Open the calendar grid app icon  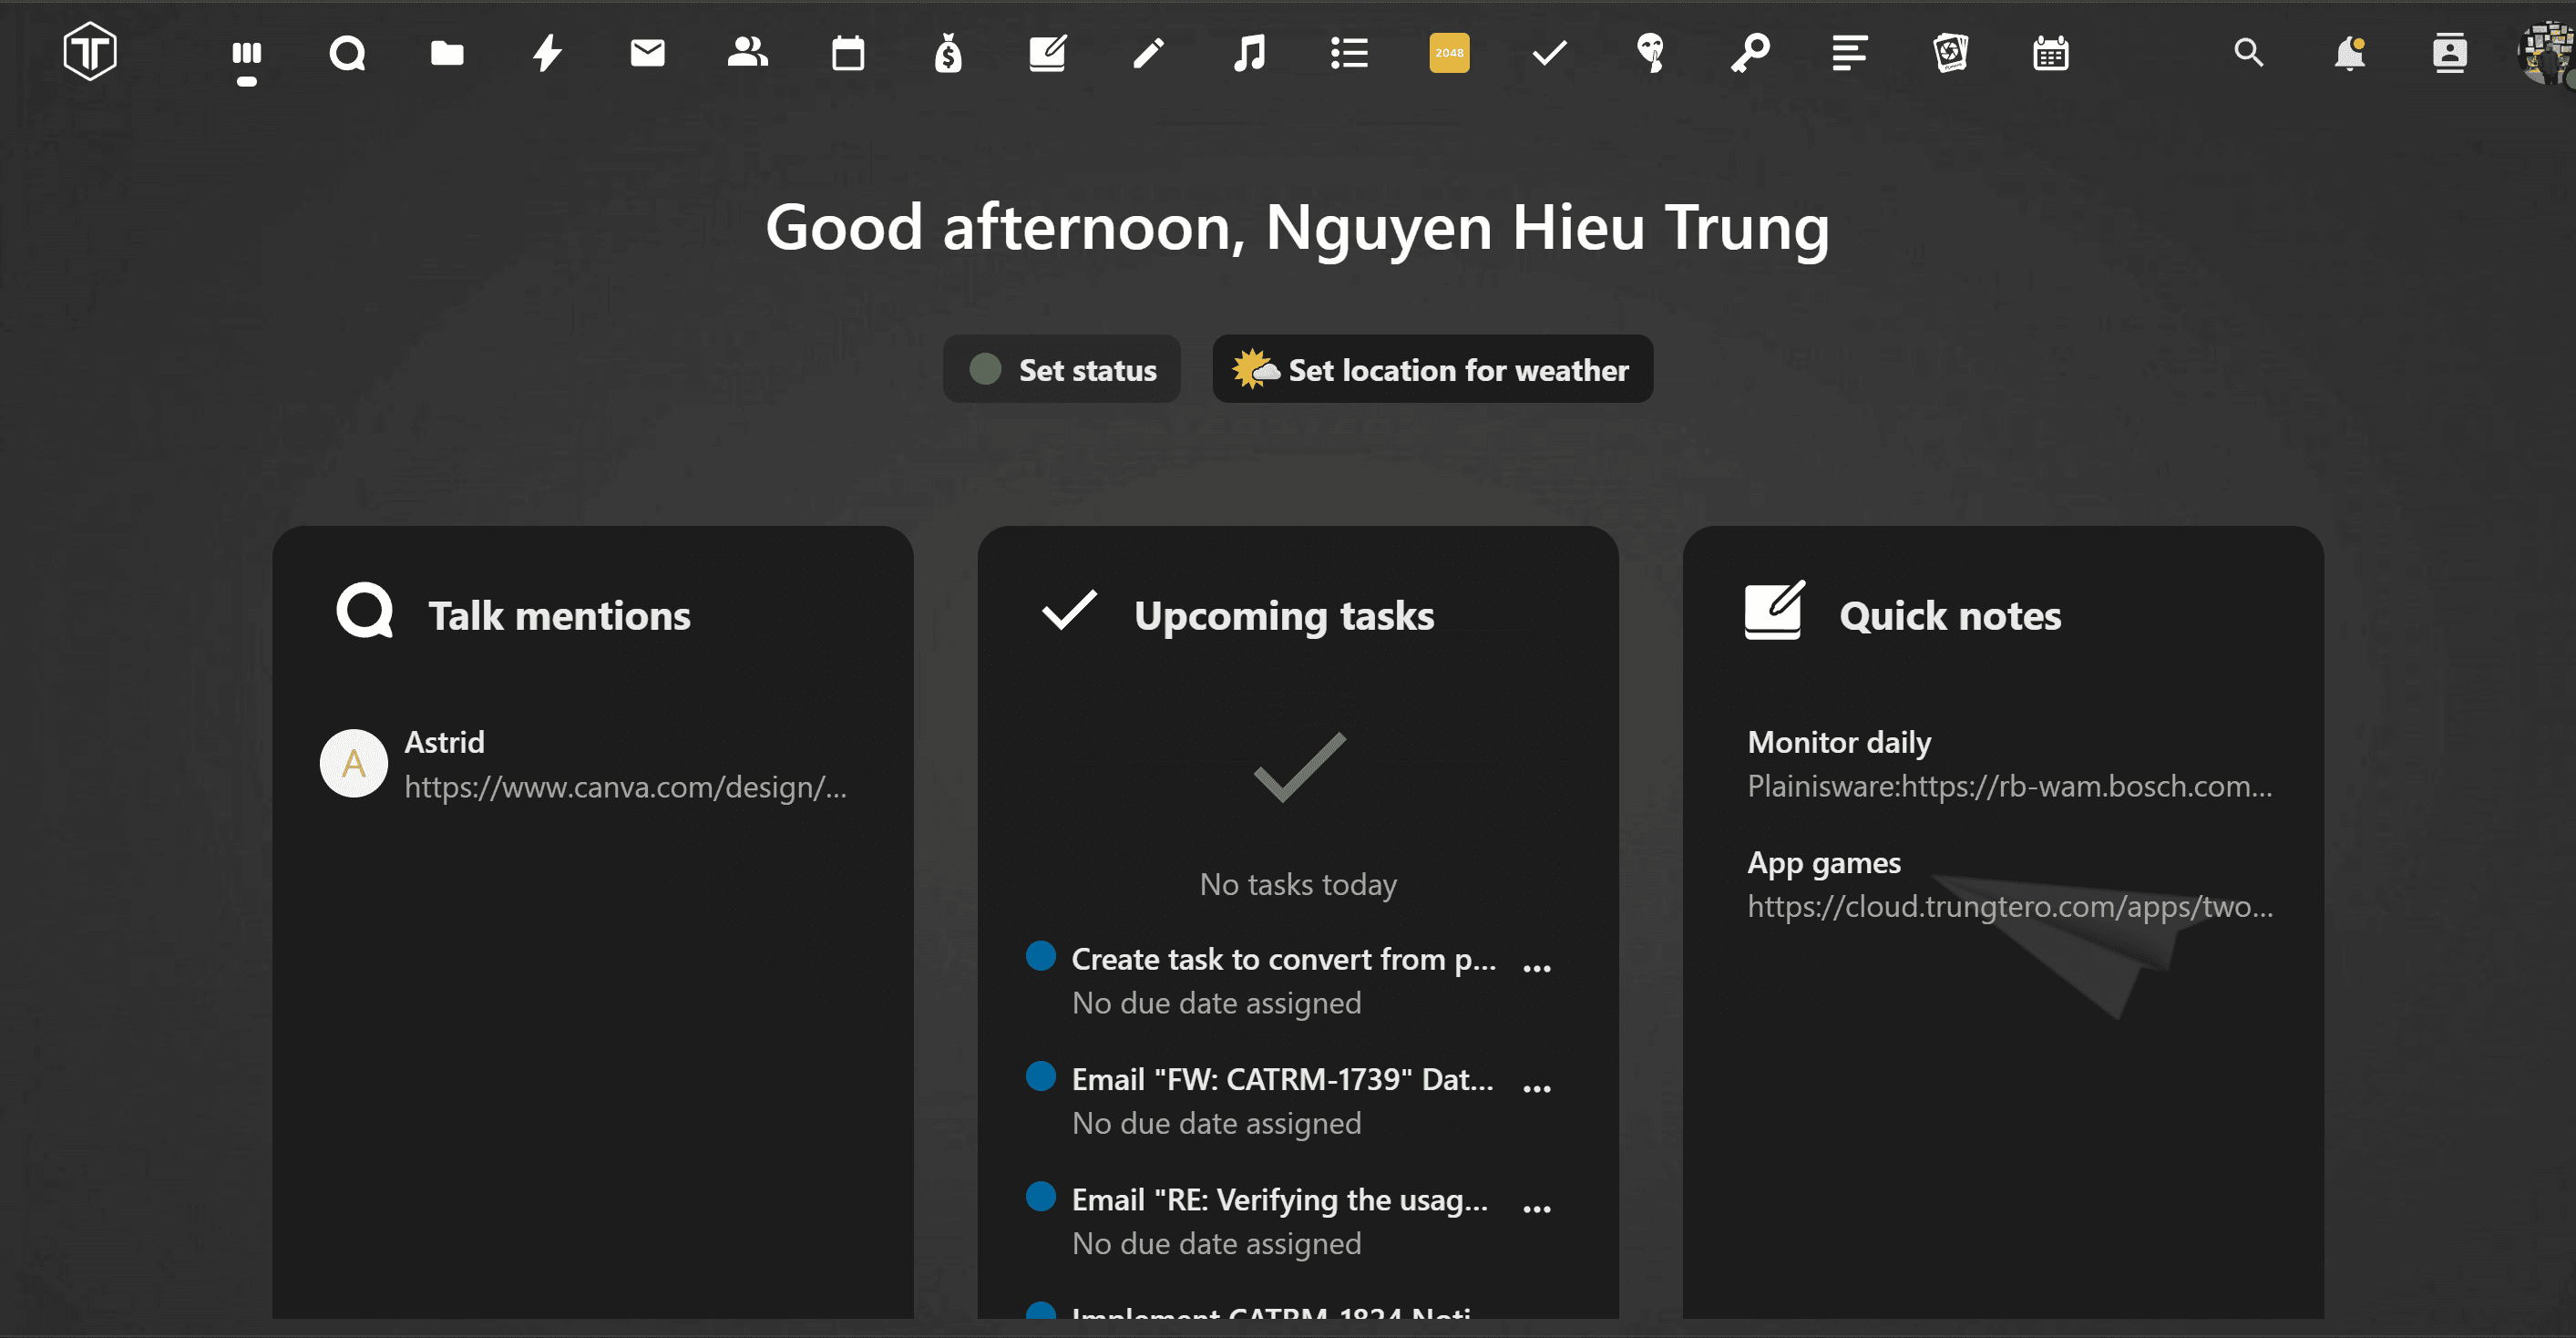point(2050,53)
